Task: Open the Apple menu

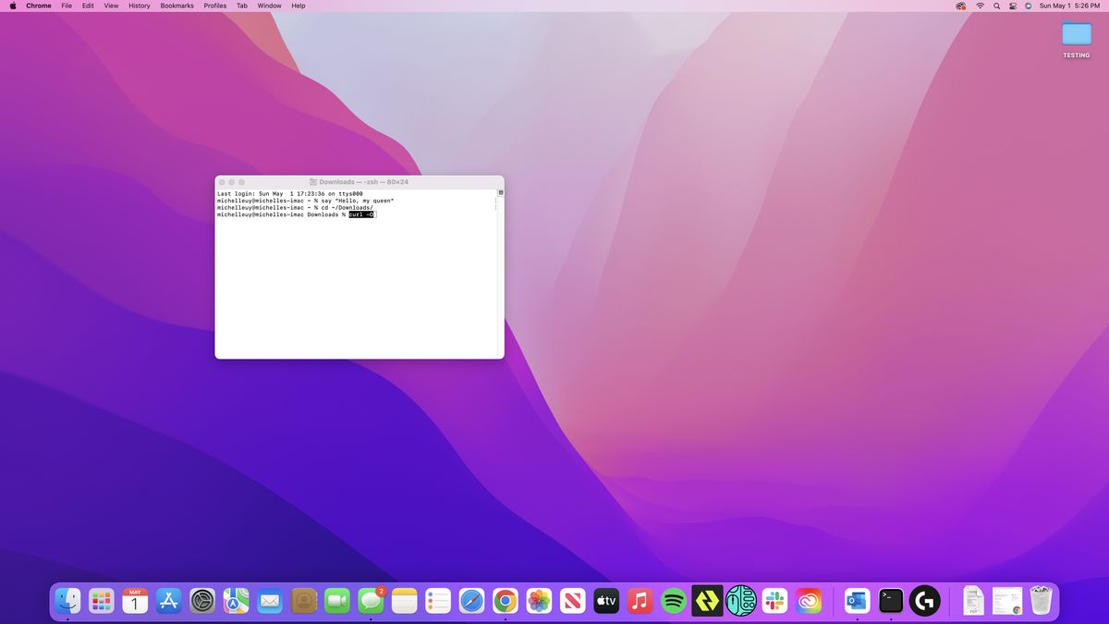Action: click(x=13, y=6)
